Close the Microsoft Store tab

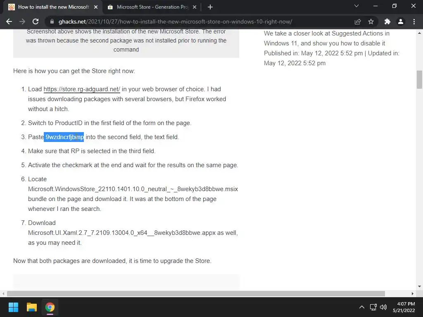pos(195,7)
